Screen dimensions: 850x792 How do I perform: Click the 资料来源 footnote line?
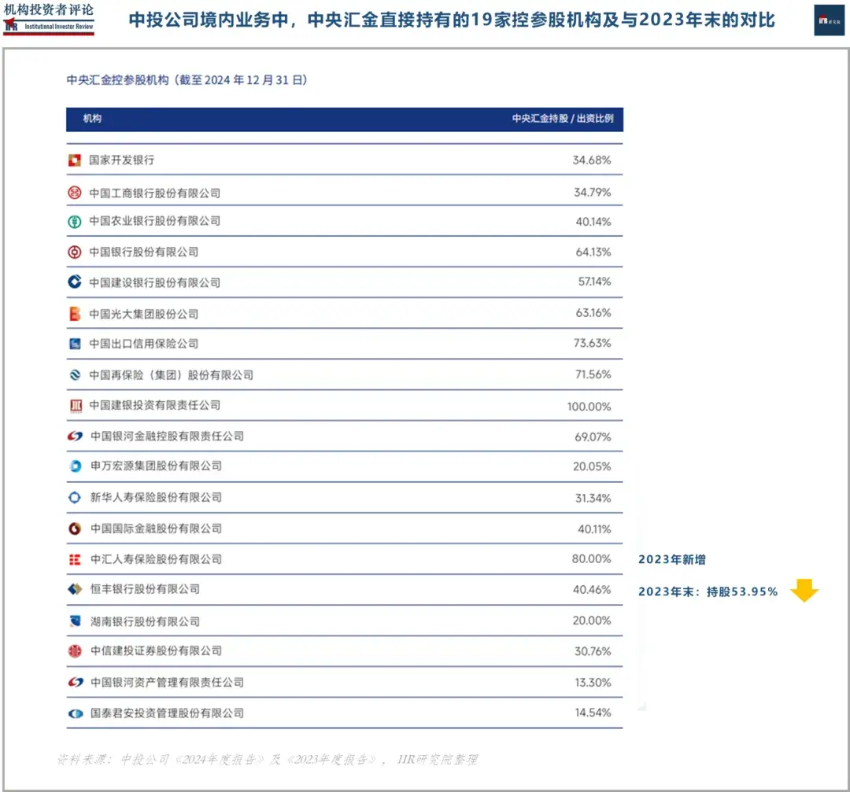click(268, 760)
